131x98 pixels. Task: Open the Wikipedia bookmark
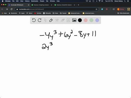click(x=47, y=13)
